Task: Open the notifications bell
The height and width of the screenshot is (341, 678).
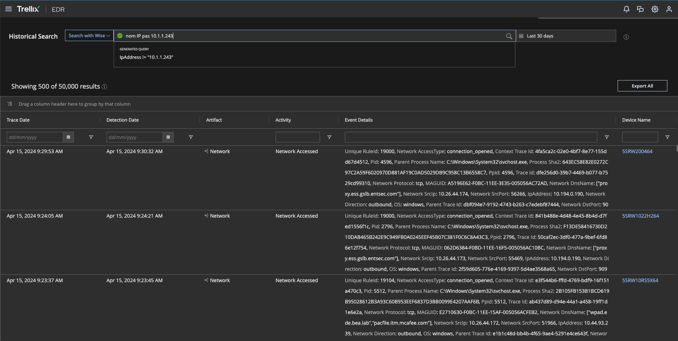Action: coord(626,9)
